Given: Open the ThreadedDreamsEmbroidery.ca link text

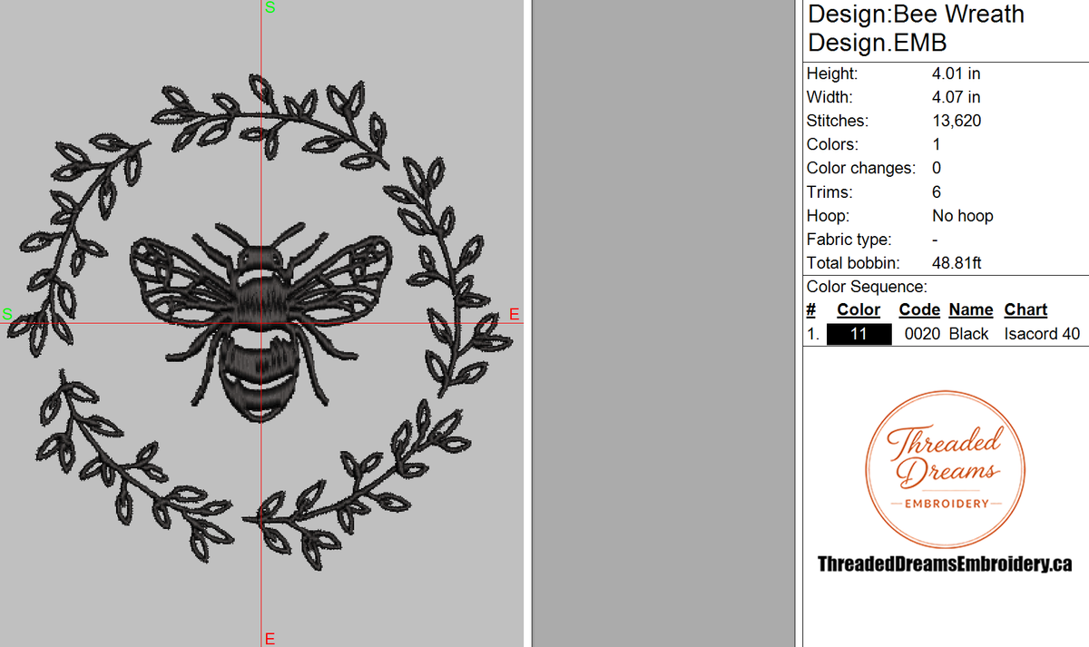Looking at the screenshot, I should point(945,564).
